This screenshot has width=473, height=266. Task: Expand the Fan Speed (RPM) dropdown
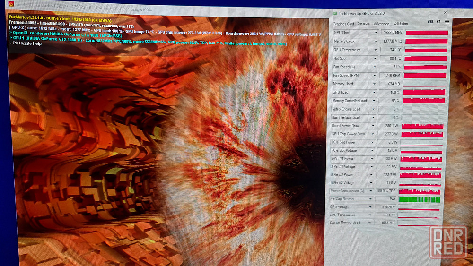click(376, 75)
